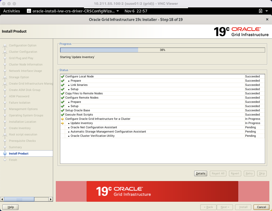
Task: Click the green checkmark beside Configure Remote Nodes
Action: point(62,98)
